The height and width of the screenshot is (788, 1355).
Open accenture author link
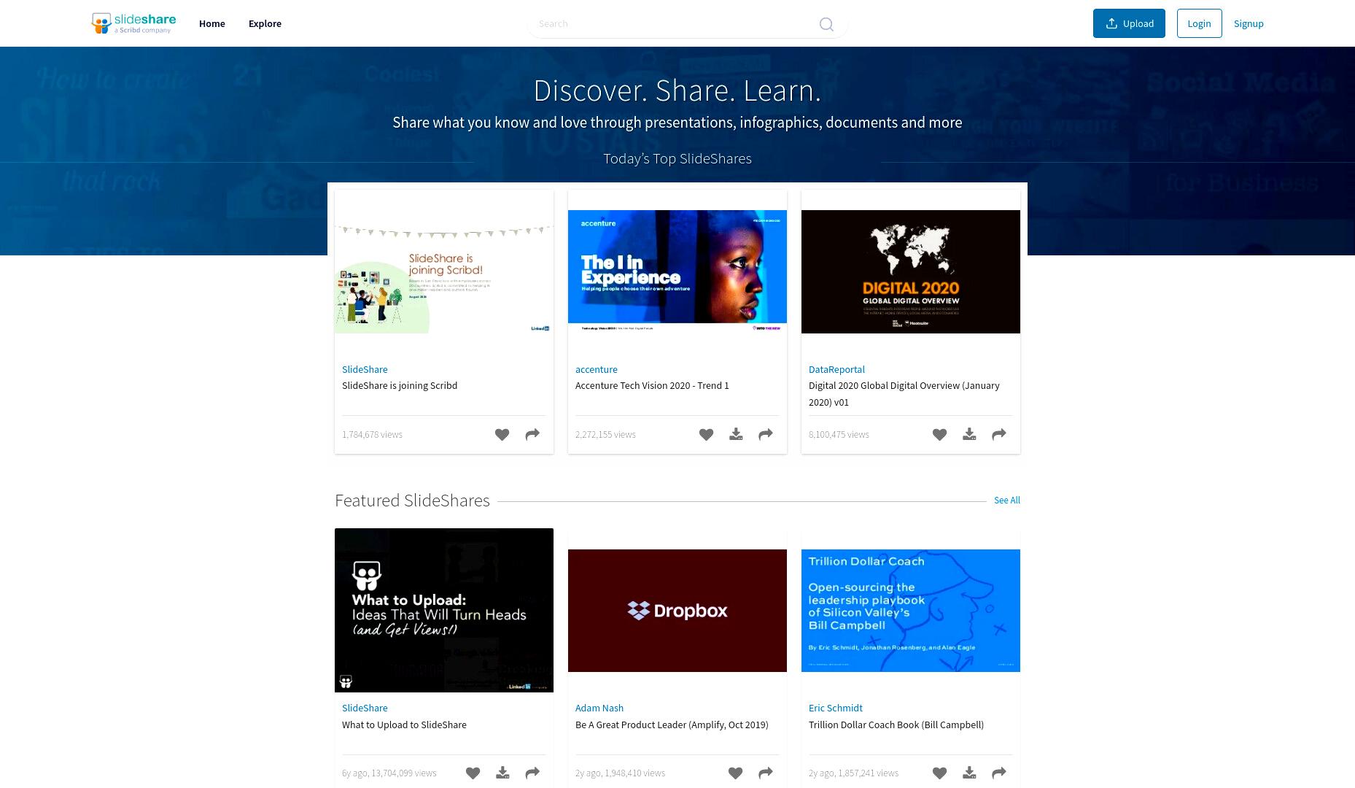597,369
